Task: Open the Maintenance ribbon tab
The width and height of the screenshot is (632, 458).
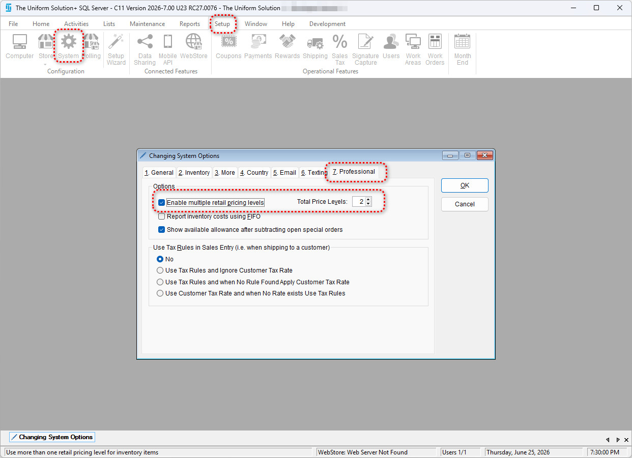Action: [x=148, y=24]
